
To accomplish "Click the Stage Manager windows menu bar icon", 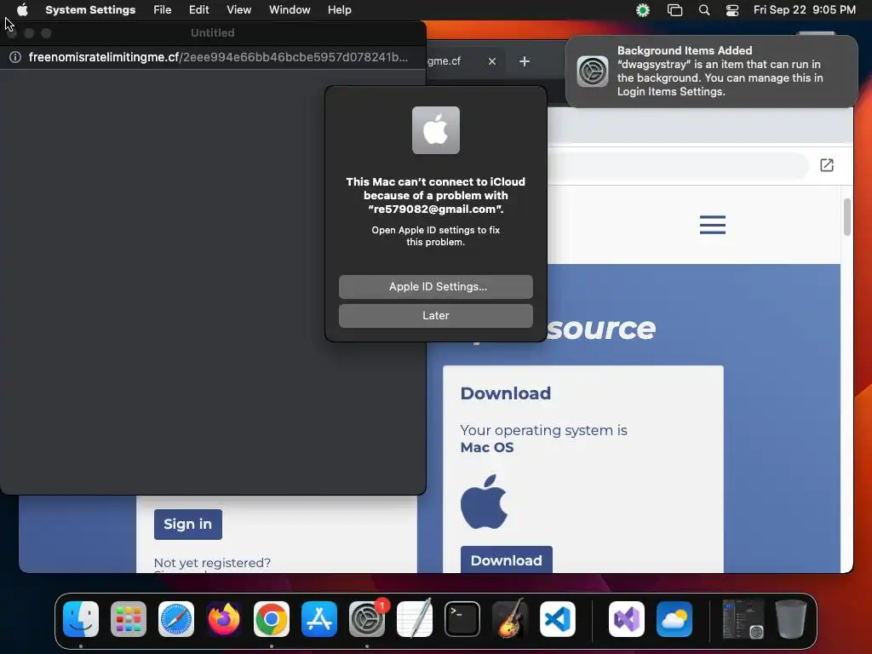I will (x=674, y=10).
